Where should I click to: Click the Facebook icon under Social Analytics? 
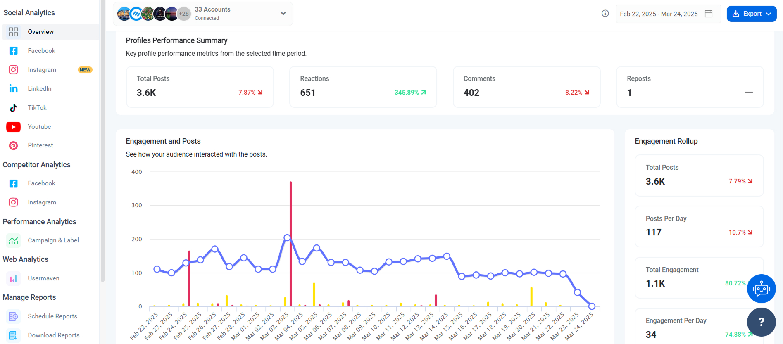click(13, 51)
